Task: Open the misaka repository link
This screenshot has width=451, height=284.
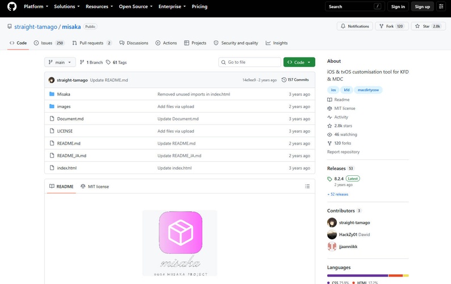Action: click(72, 27)
